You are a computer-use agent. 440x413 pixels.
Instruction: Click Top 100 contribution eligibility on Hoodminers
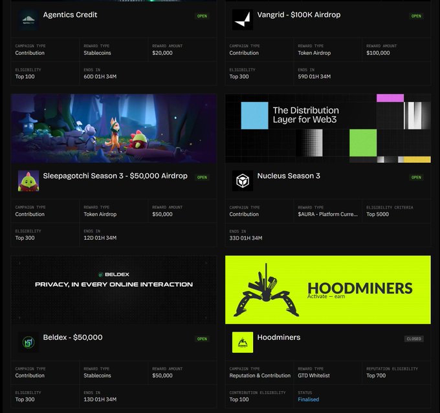pos(239,399)
